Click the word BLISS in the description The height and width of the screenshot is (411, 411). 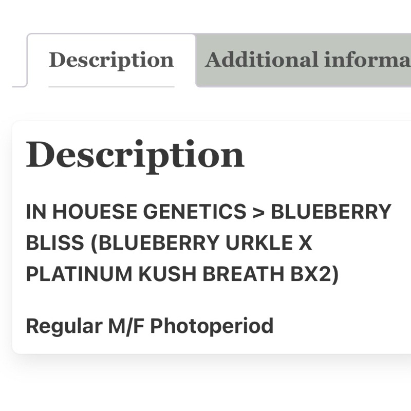[x=55, y=242]
